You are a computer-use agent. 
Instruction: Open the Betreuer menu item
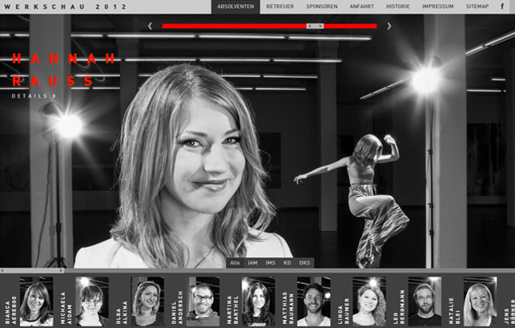click(280, 6)
